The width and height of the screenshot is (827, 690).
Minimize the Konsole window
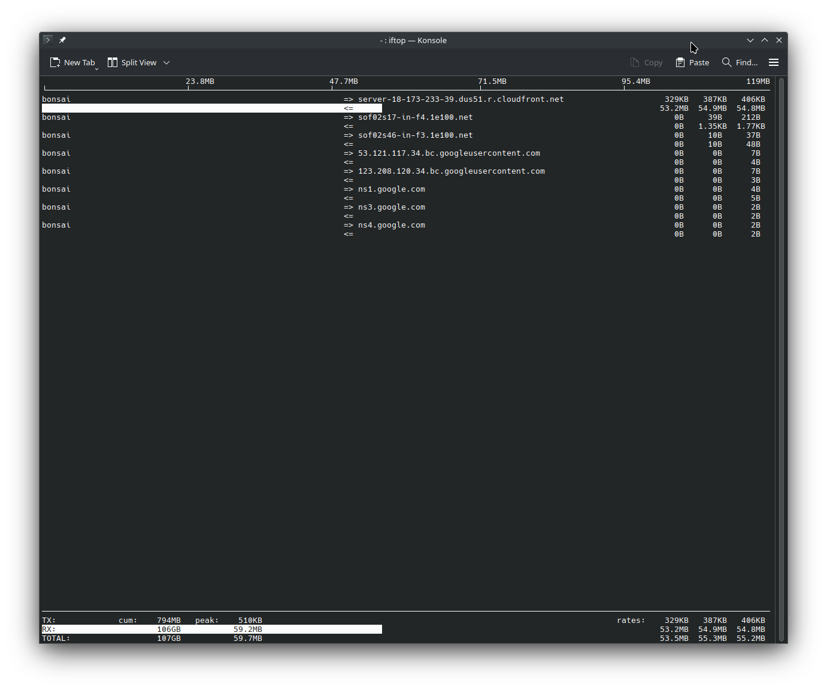pyautogui.click(x=750, y=40)
